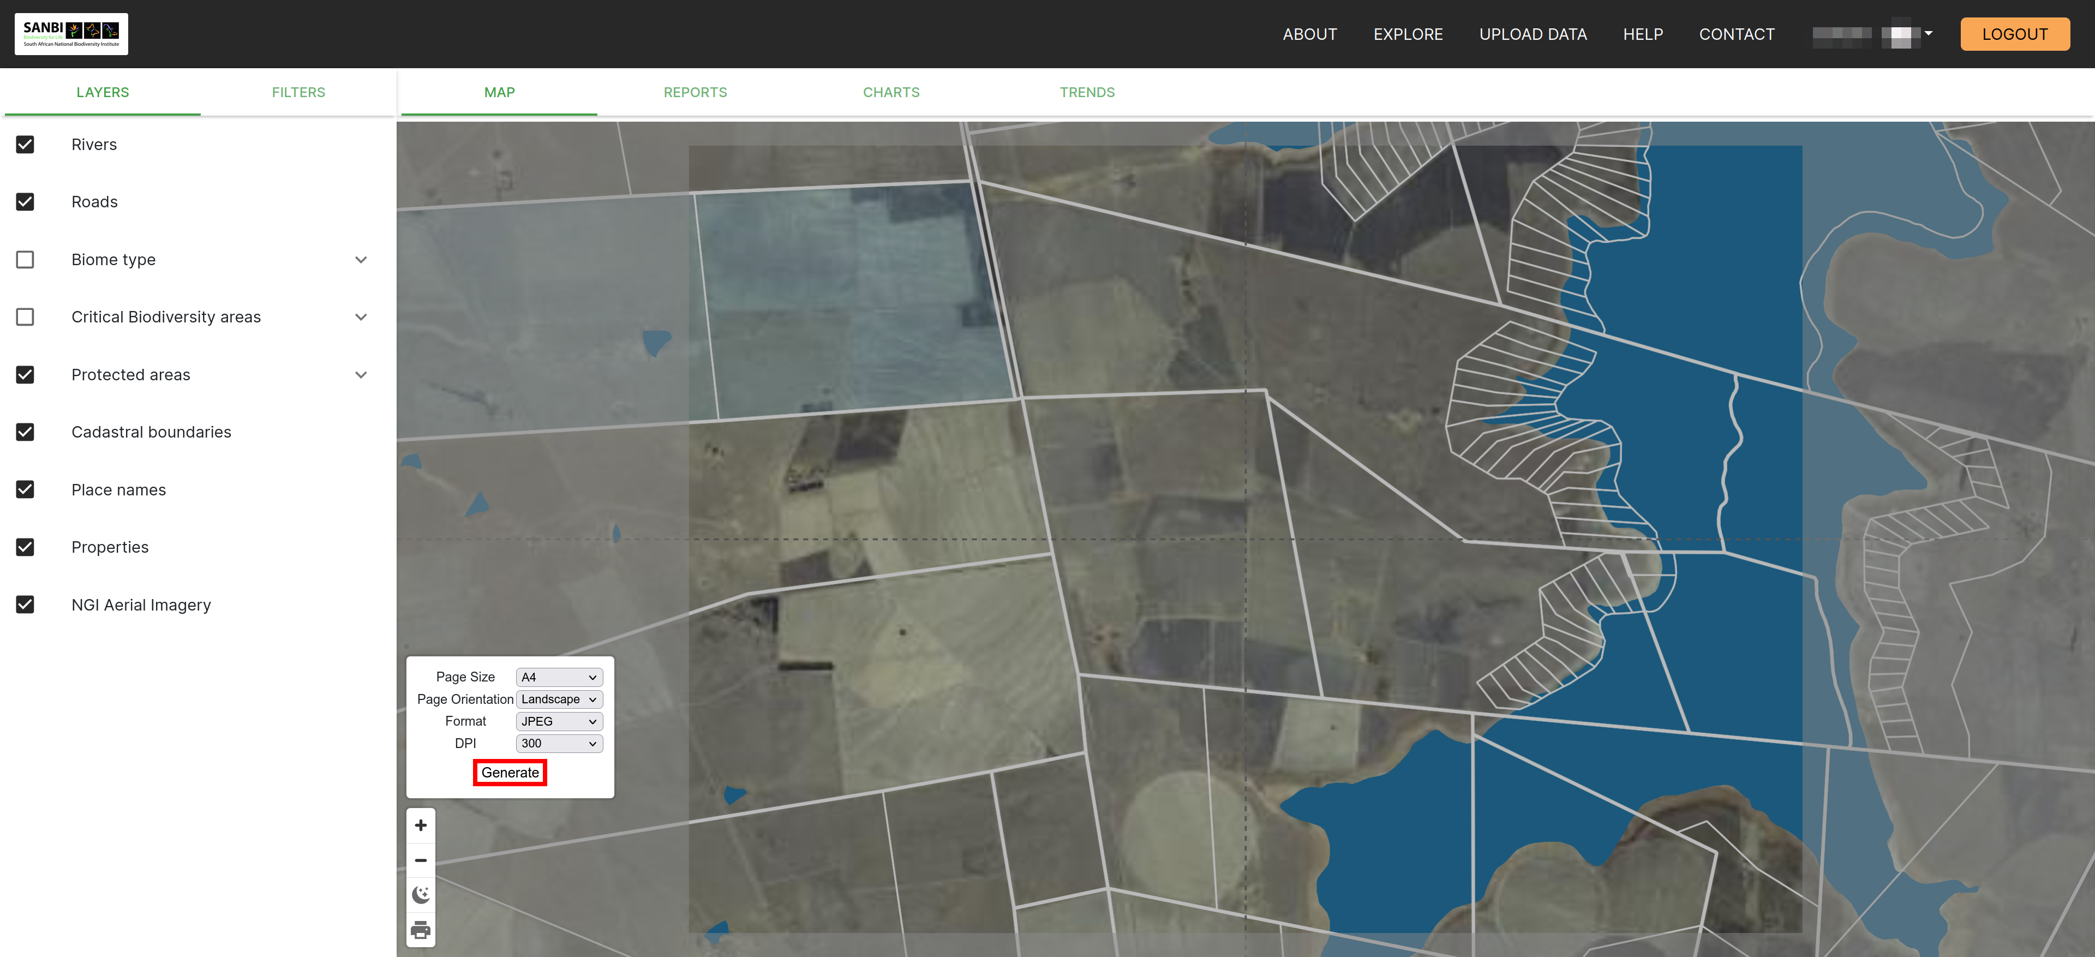The image size is (2095, 957).
Task: Open the TRENDS tab
Action: point(1087,93)
